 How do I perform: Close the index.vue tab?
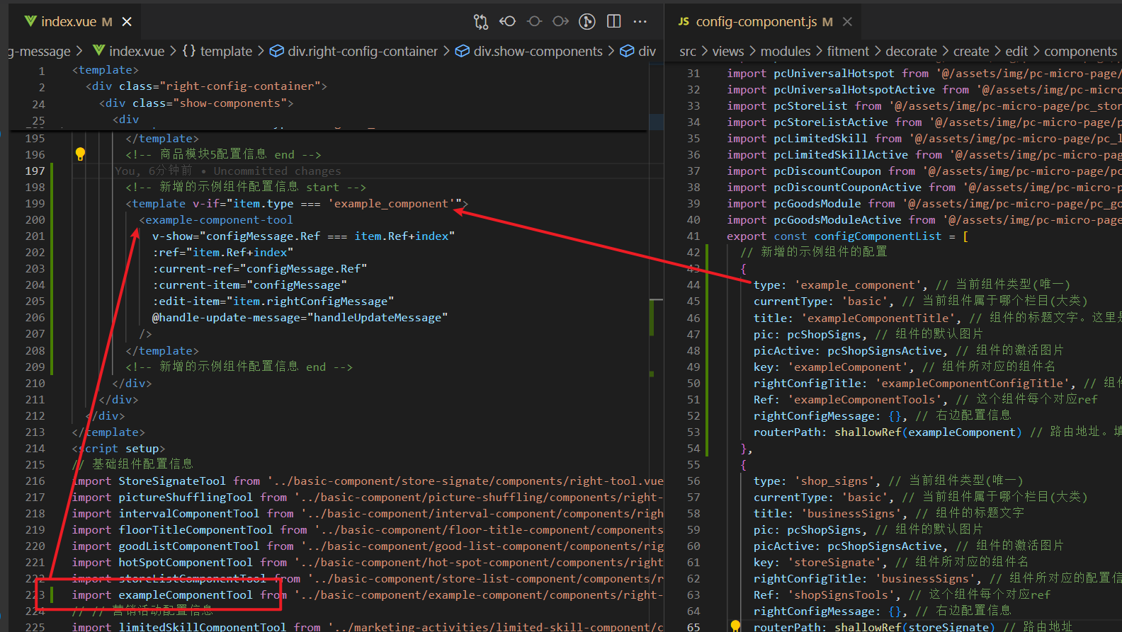[127, 22]
